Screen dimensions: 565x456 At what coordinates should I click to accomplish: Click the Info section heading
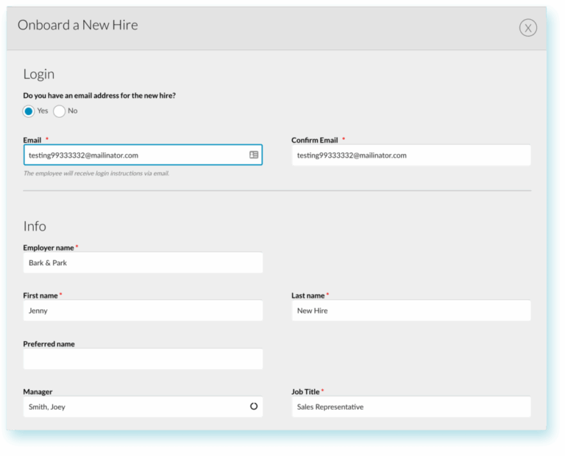(x=35, y=226)
